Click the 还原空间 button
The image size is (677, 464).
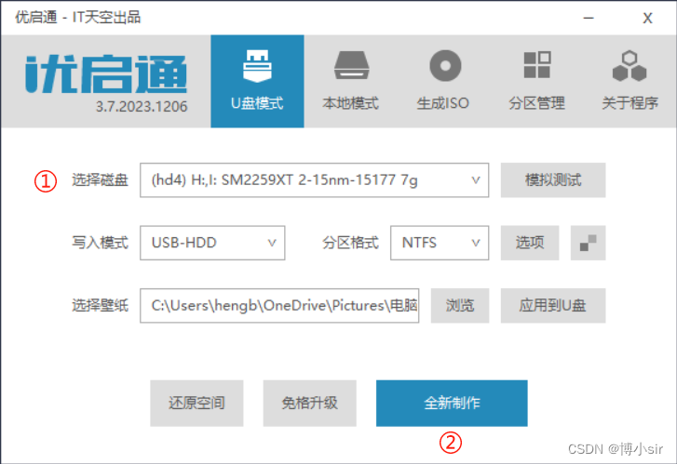coord(196,404)
